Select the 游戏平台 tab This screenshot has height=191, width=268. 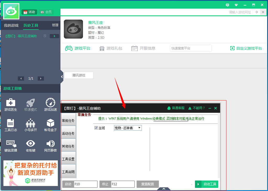(x=78, y=48)
